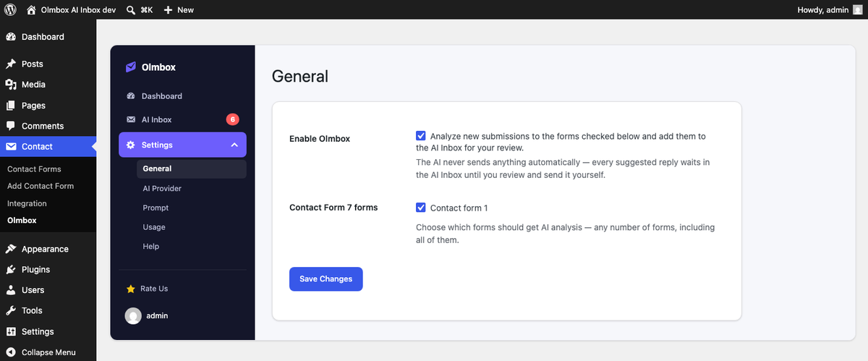Image resolution: width=868 pixels, height=361 pixels.
Task: Click the WordPress Posts menu label
Action: tap(33, 64)
